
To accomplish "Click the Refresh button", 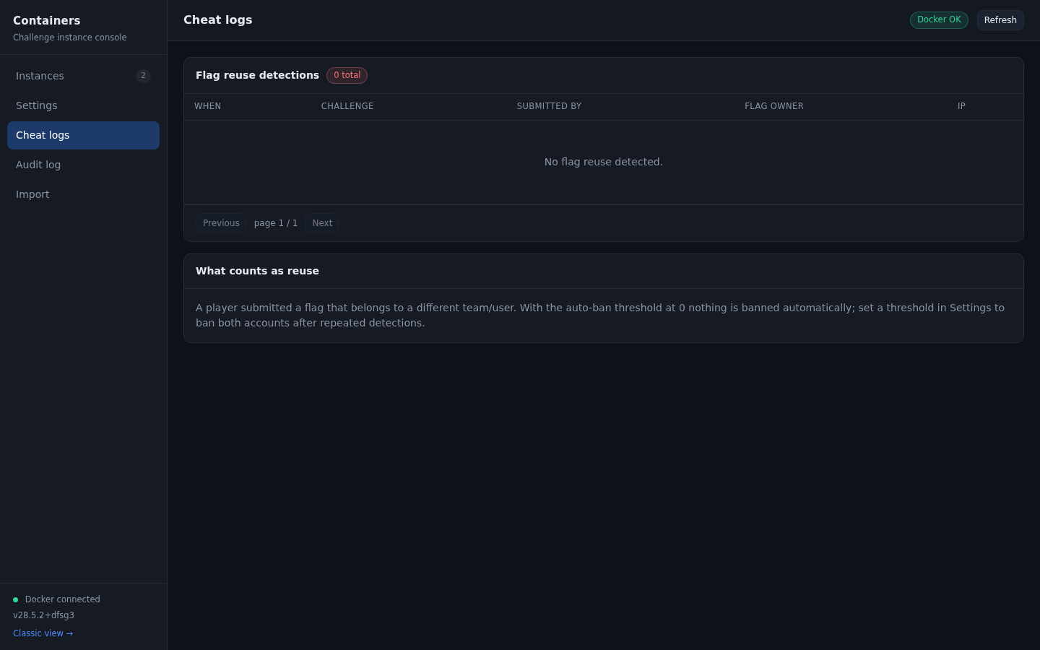I will pyautogui.click(x=1000, y=20).
